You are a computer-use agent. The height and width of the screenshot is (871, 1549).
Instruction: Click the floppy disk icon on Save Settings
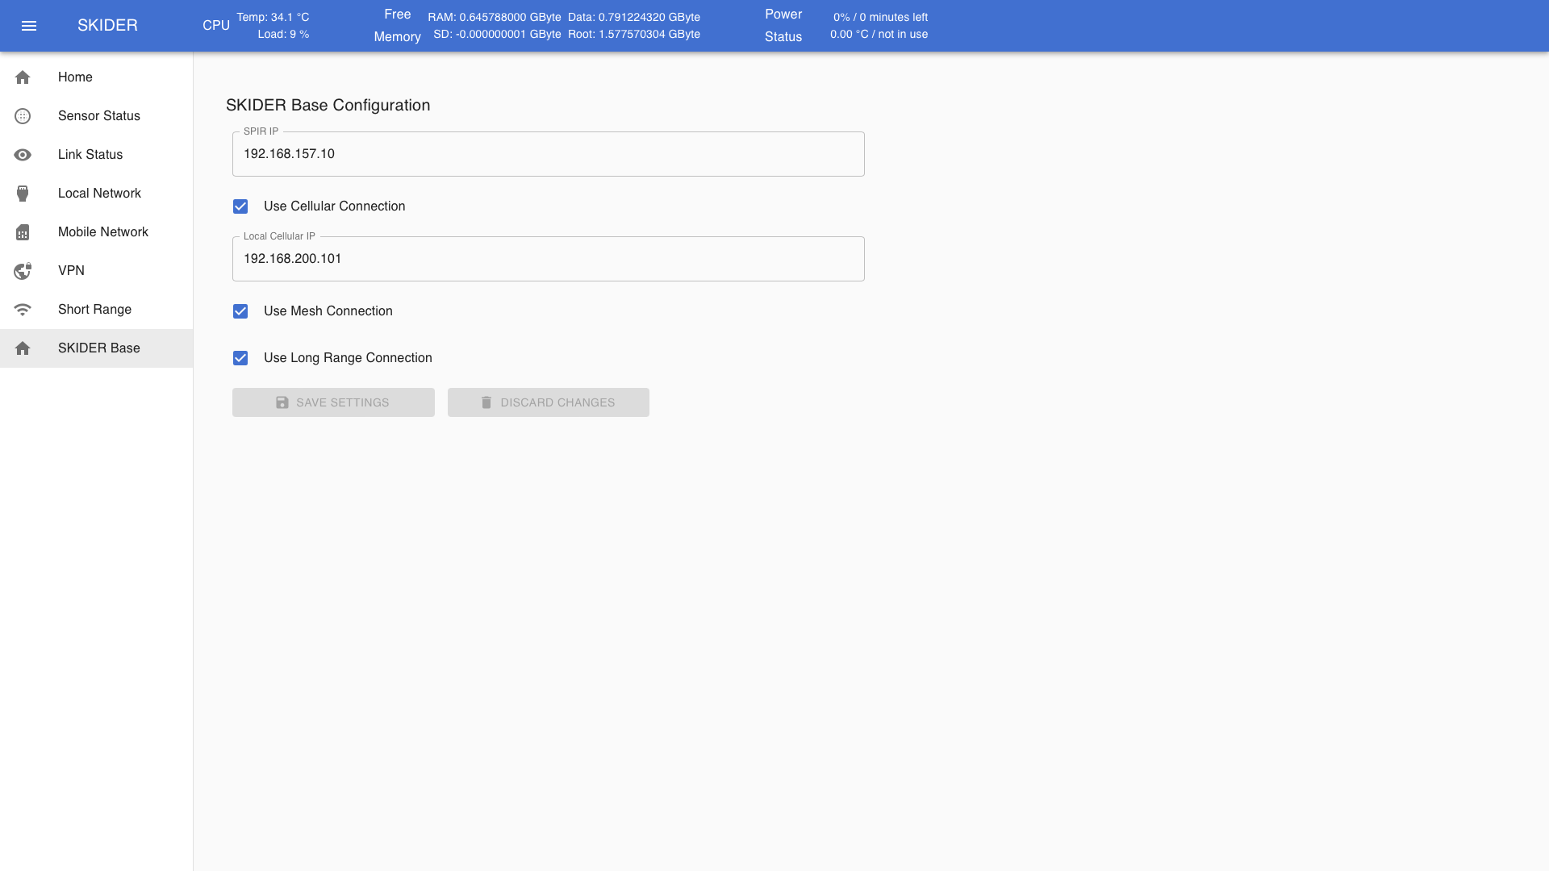coord(282,402)
